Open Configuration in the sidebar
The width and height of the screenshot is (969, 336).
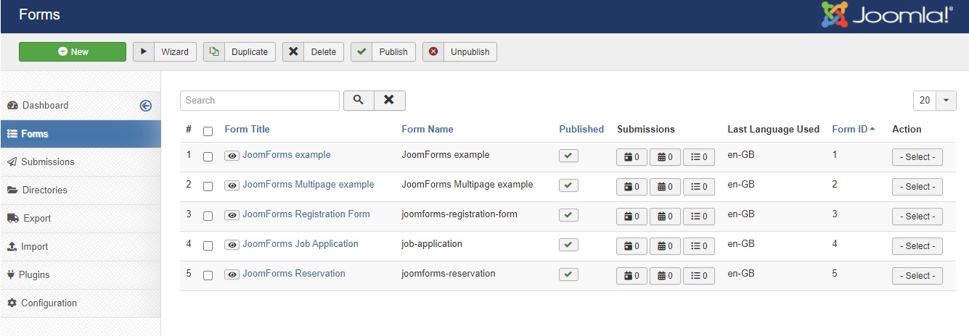coord(81,303)
